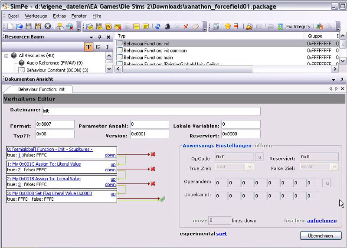
Task: Click the Open package folder icon
Action: coord(20,26)
